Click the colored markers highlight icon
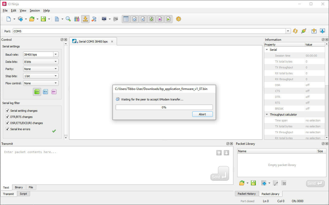329x205 pixels. (77, 19)
